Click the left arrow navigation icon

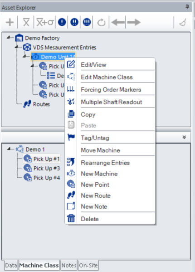point(118,22)
